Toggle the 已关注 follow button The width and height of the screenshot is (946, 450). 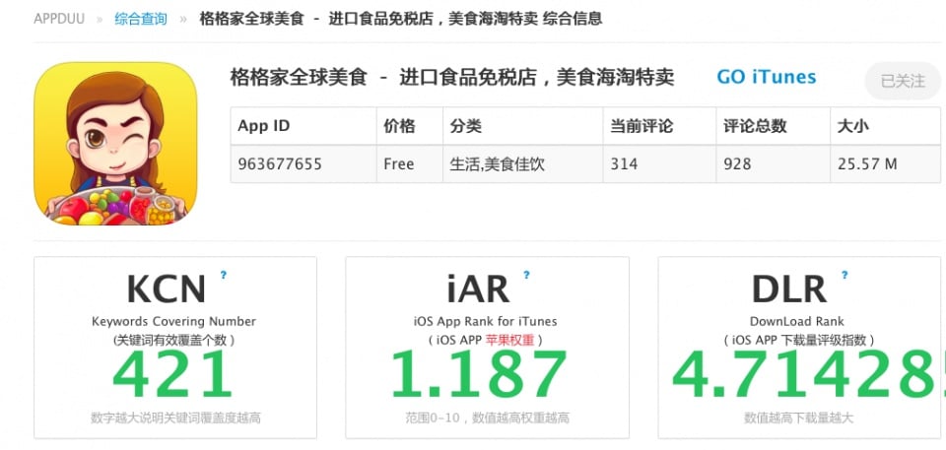[x=902, y=81]
